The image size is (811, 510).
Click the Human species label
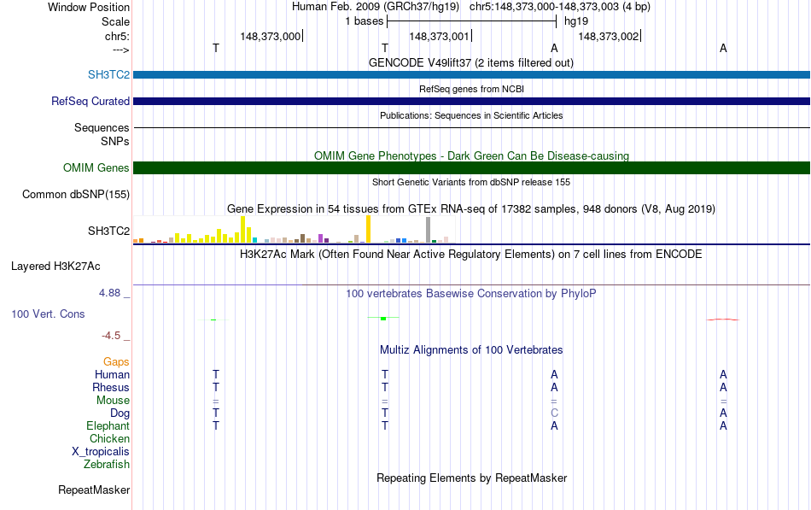click(112, 374)
